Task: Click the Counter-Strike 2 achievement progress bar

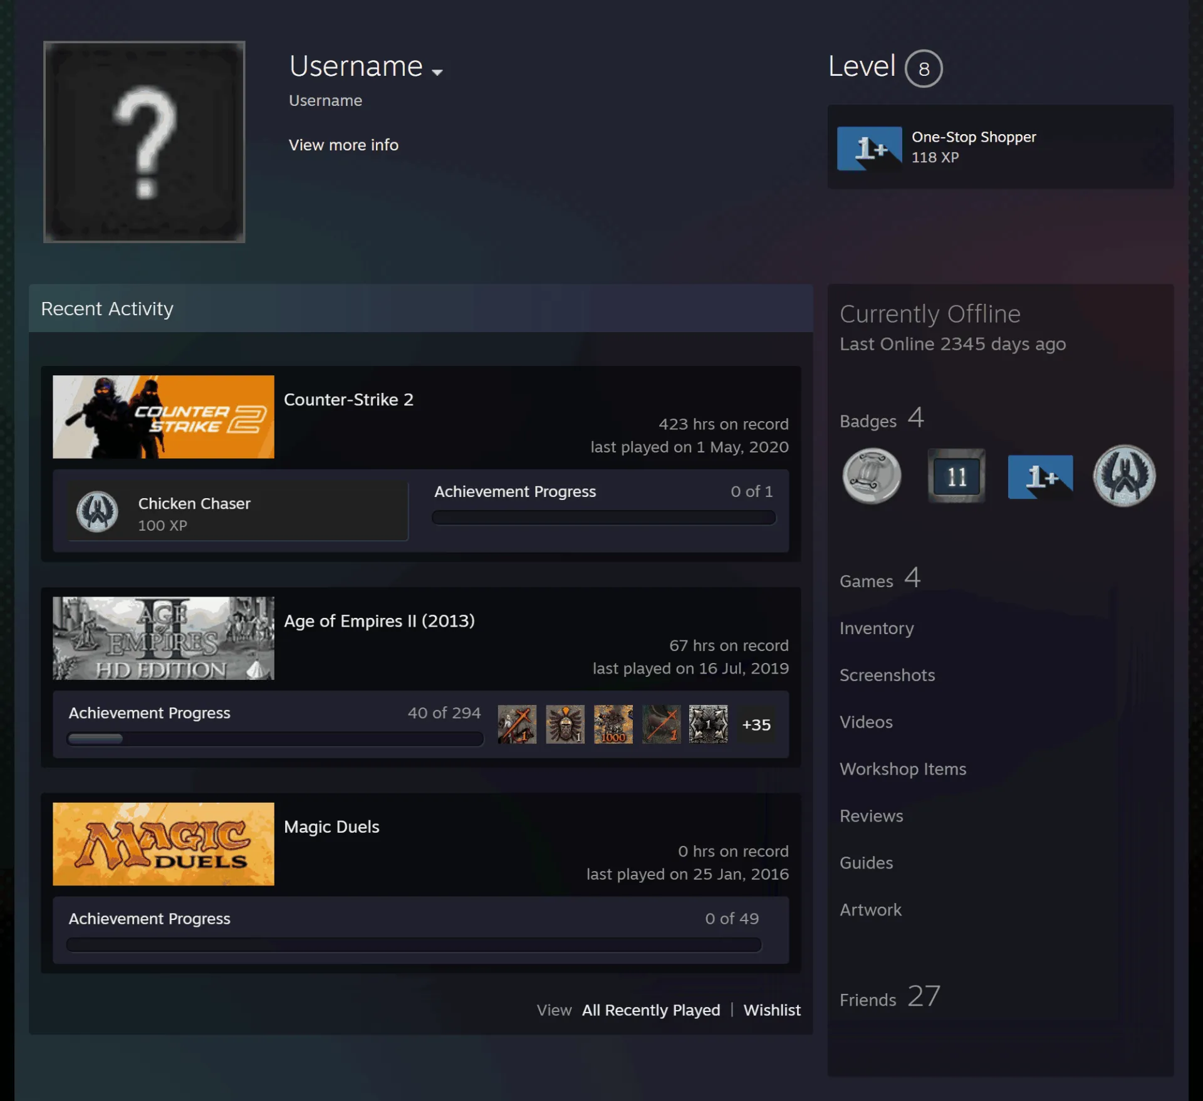Action: coord(603,518)
